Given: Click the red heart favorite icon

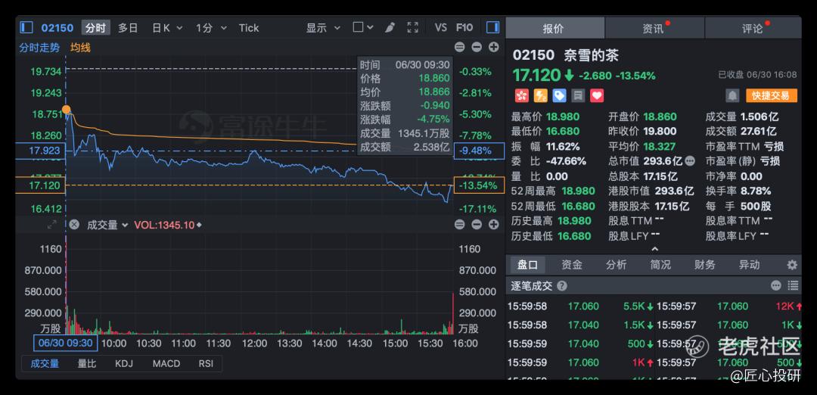Looking at the screenshot, I should point(597,95).
